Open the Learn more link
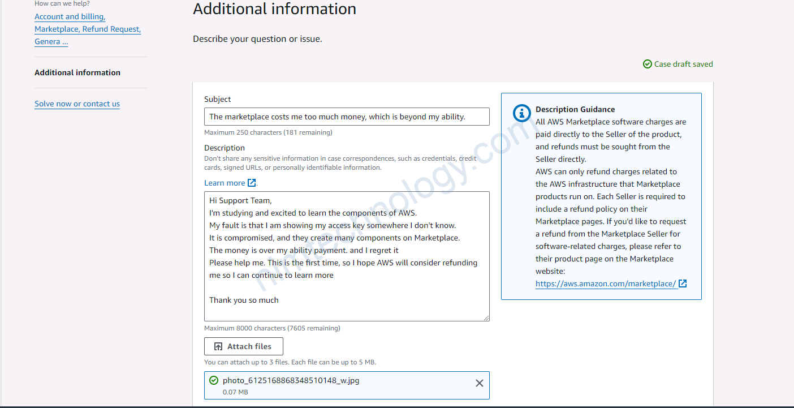 click(225, 183)
